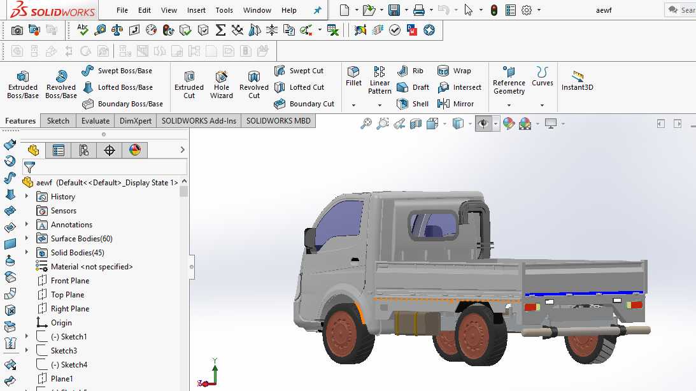
Task: Expand the Solid Bodies(45) folder
Action: pos(27,252)
